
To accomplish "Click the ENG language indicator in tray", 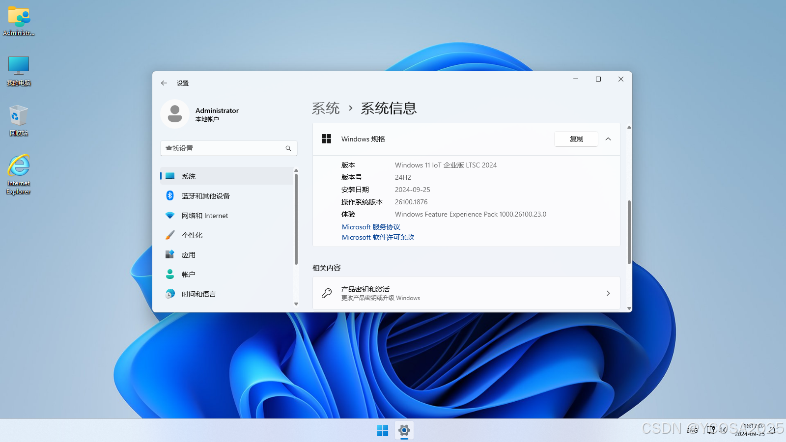I will 692,430.
